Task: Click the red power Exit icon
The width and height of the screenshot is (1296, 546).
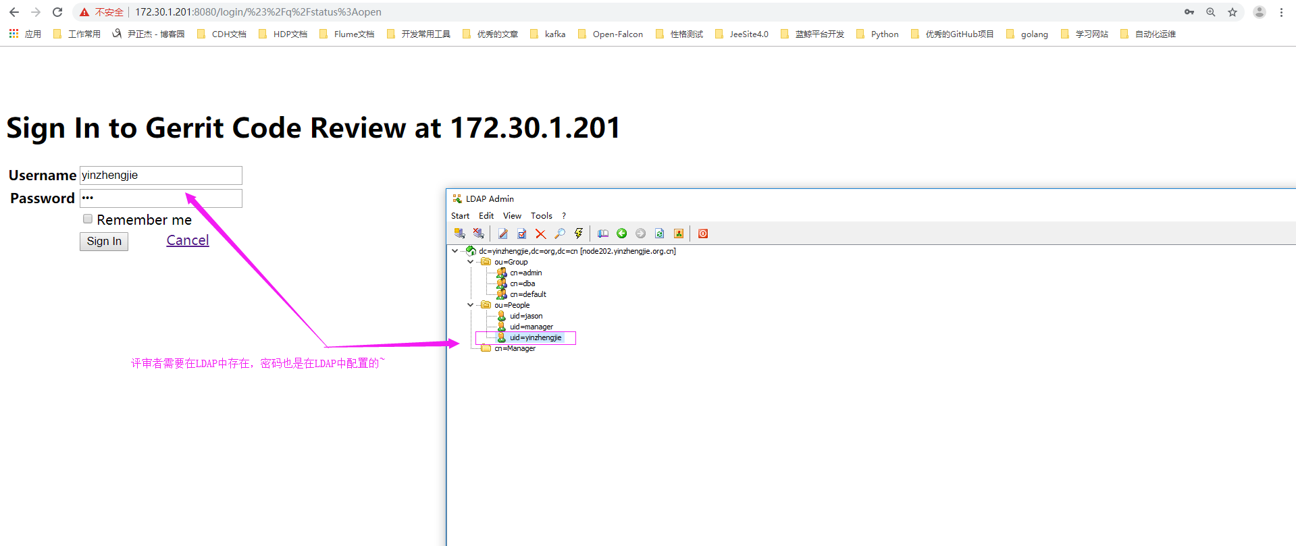Action: pos(703,234)
